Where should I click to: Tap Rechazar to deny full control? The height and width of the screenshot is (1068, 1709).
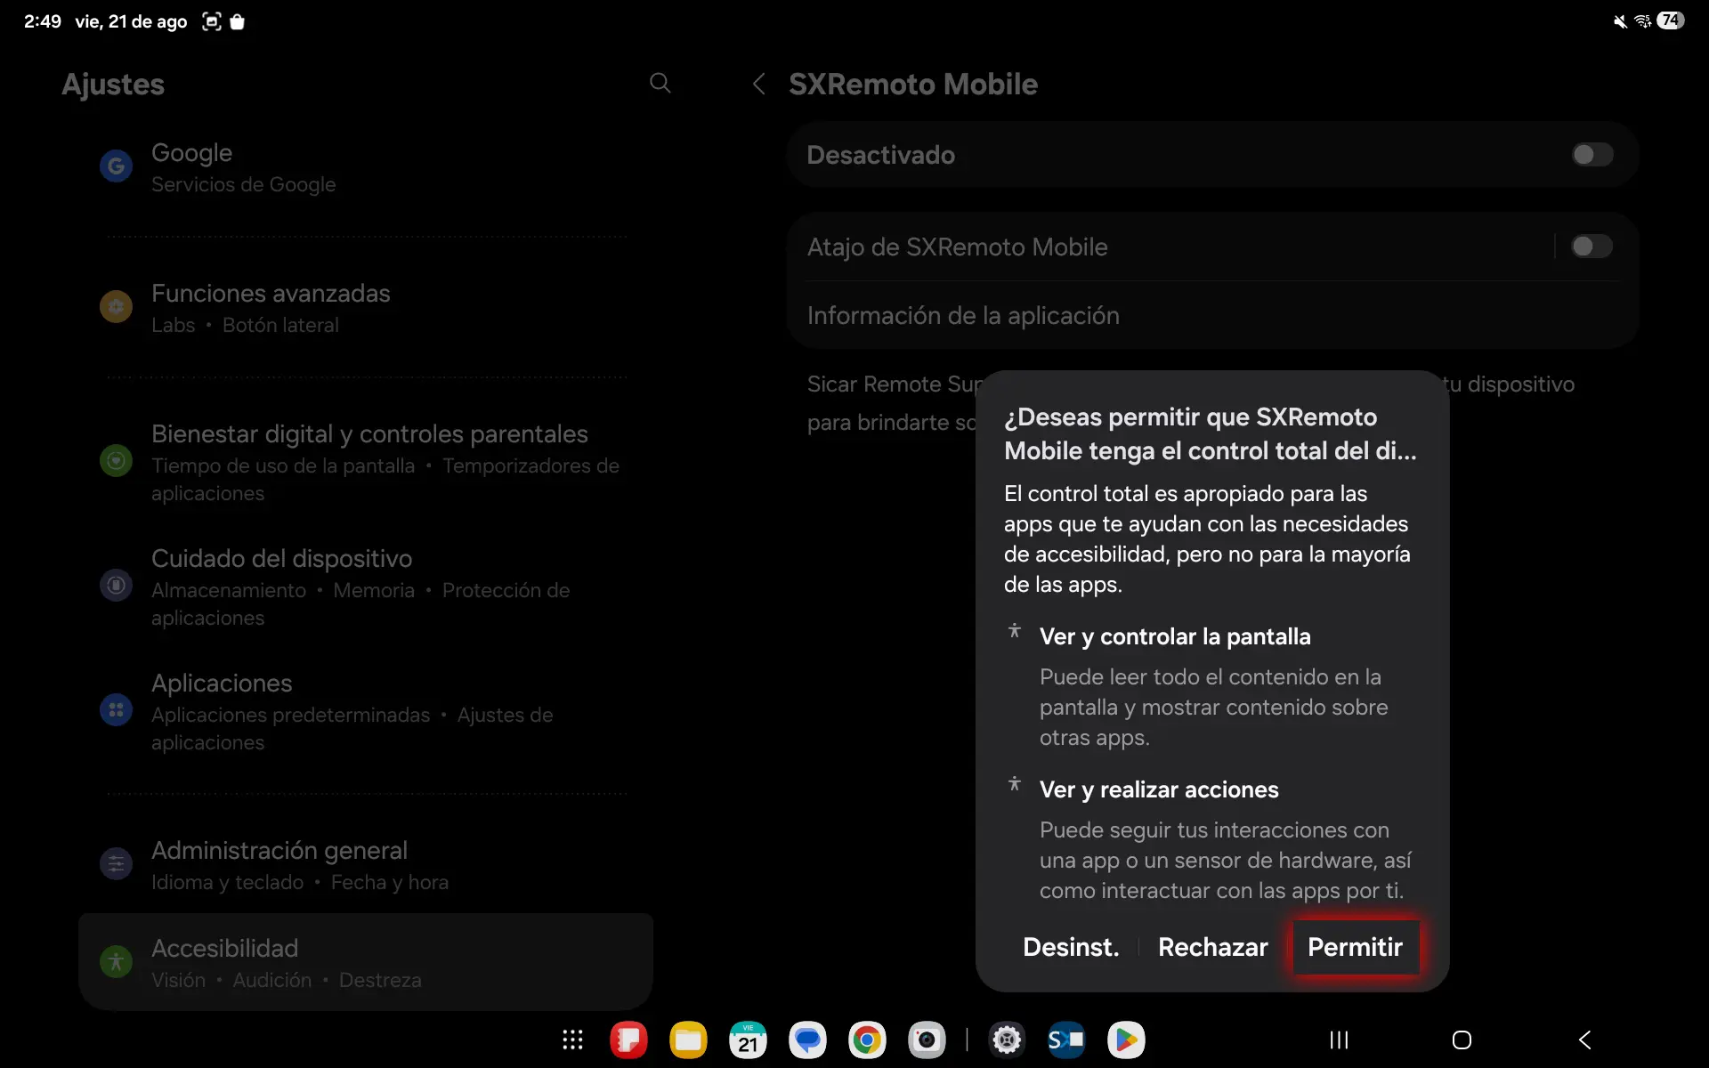1212,947
